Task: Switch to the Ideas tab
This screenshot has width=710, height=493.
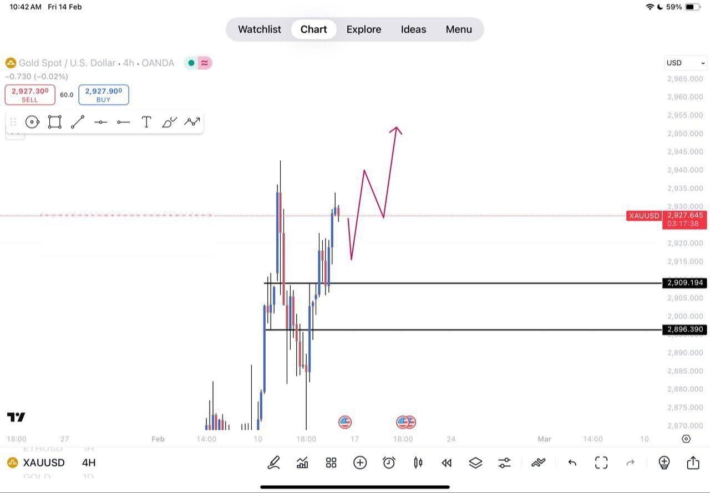Action: pos(414,29)
